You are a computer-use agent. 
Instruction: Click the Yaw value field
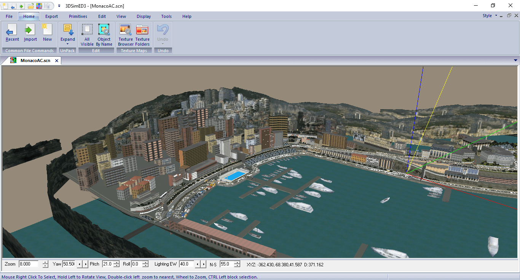pos(69,264)
